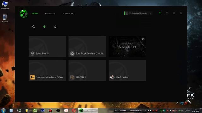
Task: Open Photoshop from the taskbar
Action: pos(43,110)
